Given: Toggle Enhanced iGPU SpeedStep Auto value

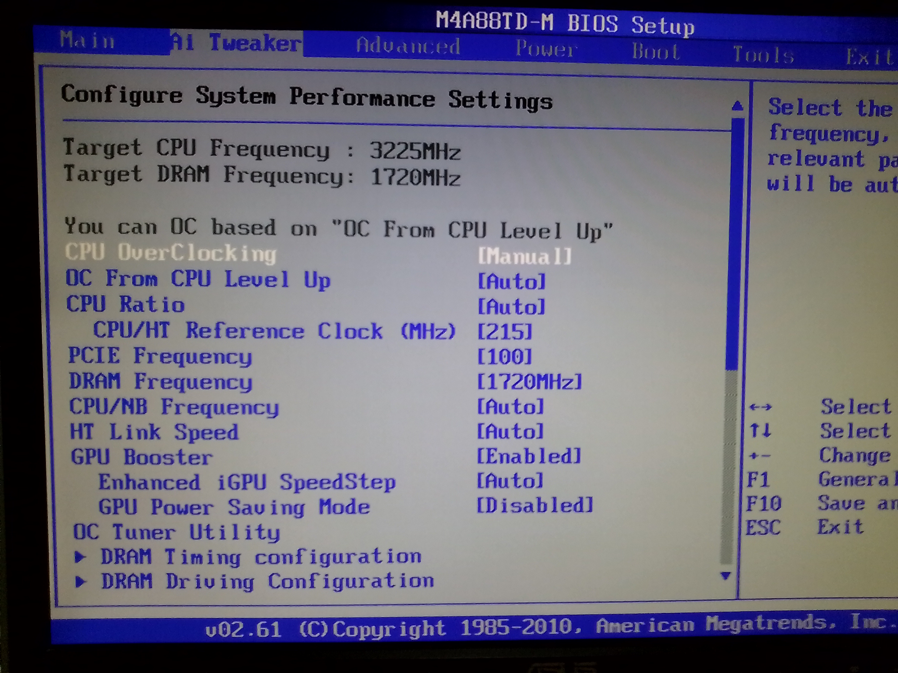Looking at the screenshot, I should pos(510,481).
